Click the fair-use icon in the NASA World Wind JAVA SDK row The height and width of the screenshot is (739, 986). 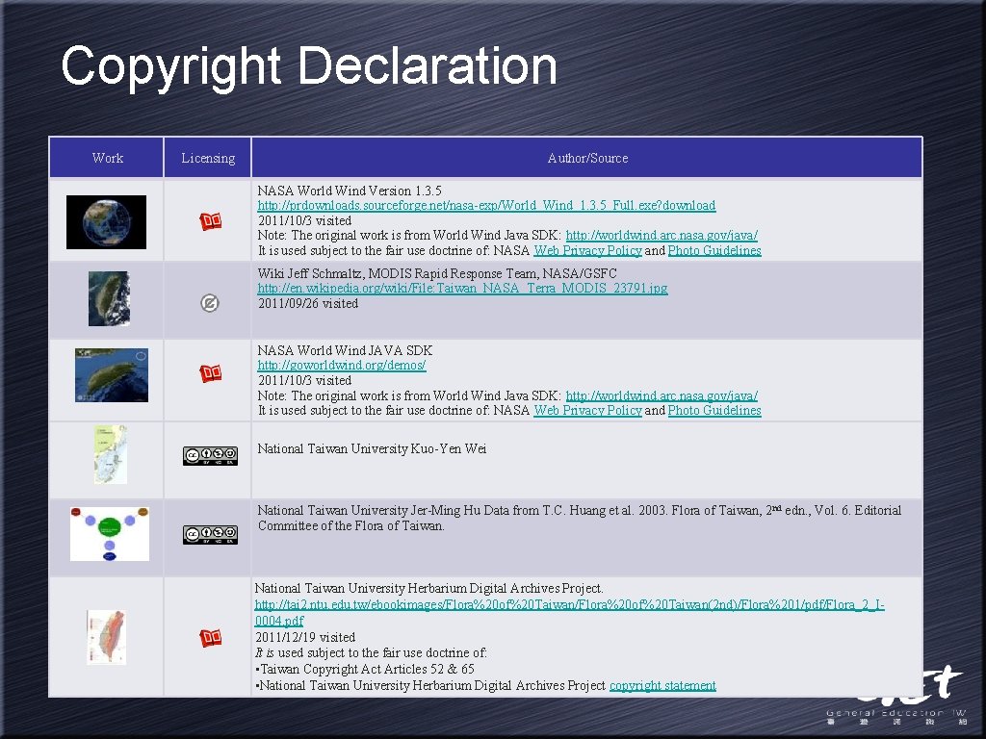211,373
